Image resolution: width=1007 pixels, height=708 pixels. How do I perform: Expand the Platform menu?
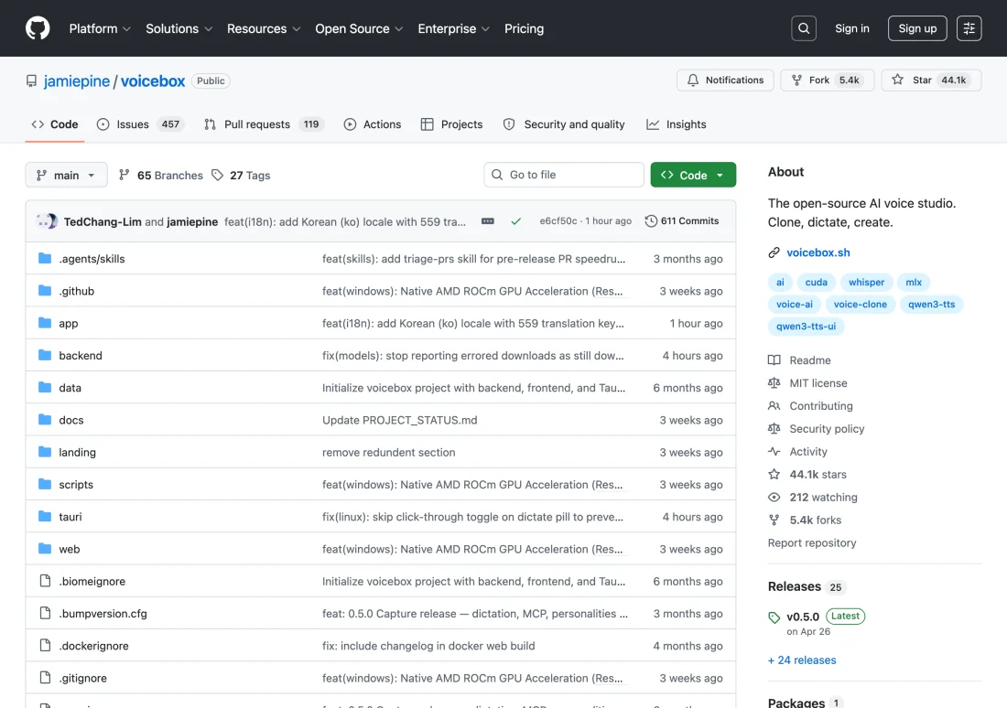click(100, 28)
